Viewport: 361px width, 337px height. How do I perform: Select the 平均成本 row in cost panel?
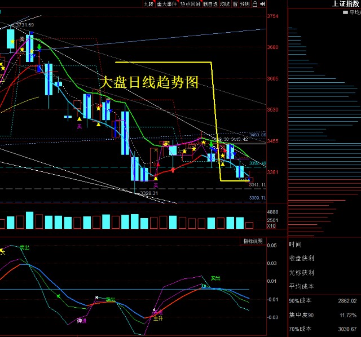(301, 286)
